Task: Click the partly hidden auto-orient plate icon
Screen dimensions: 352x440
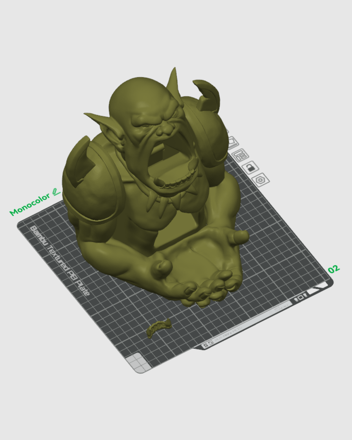Action: 232,143
